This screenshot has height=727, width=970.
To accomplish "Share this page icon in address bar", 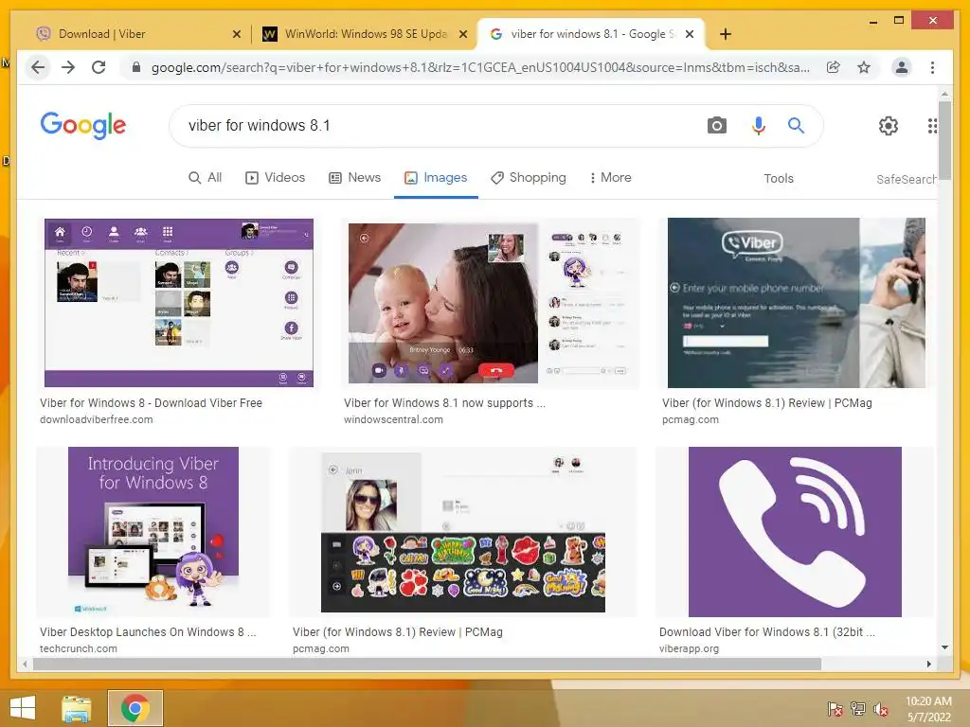I will pyautogui.click(x=834, y=67).
